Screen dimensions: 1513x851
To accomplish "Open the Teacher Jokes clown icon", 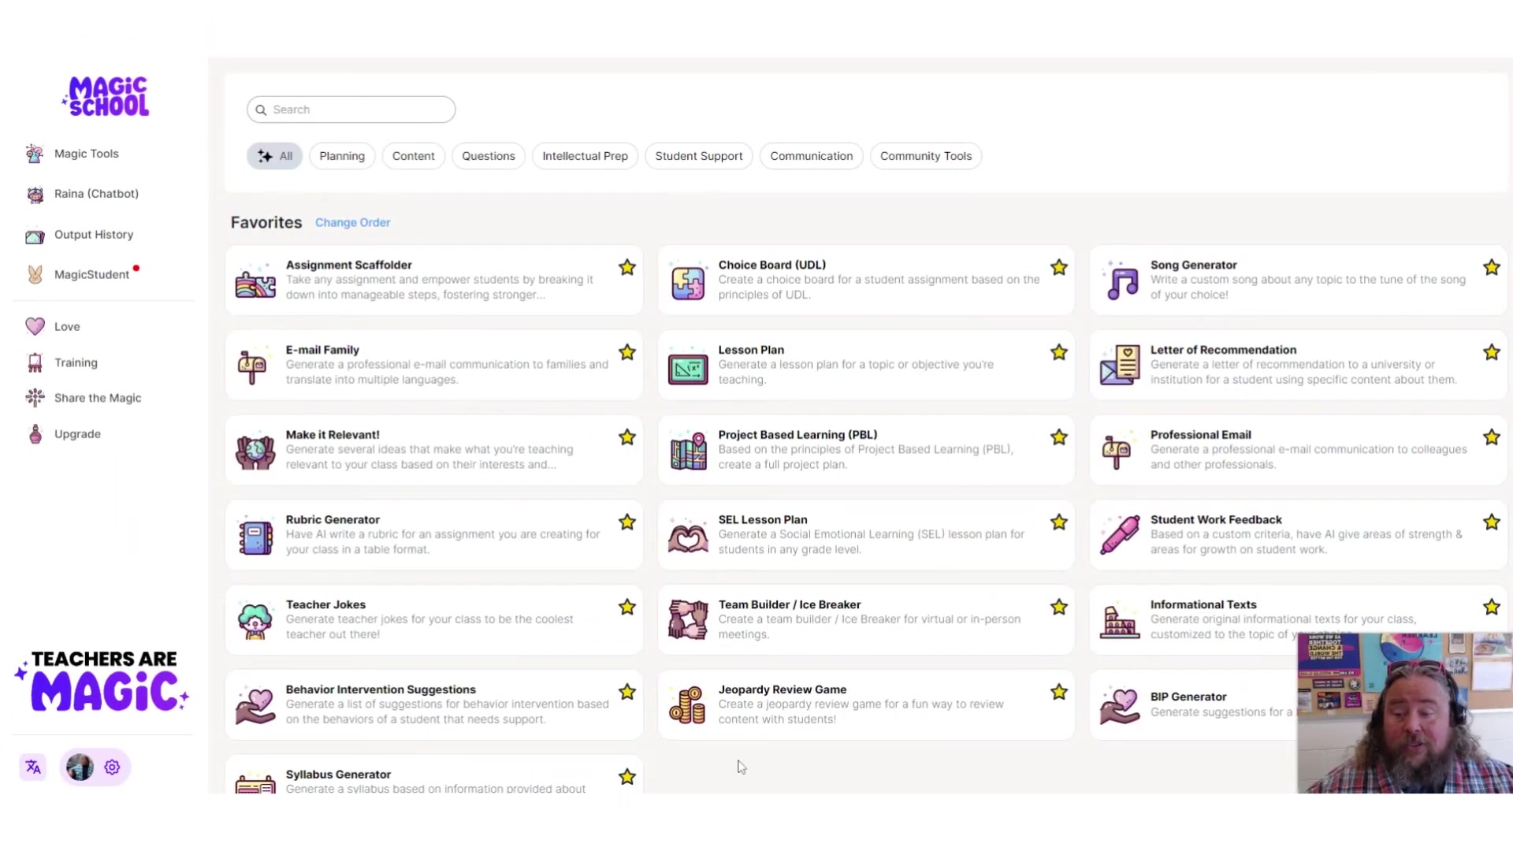I will (255, 621).
